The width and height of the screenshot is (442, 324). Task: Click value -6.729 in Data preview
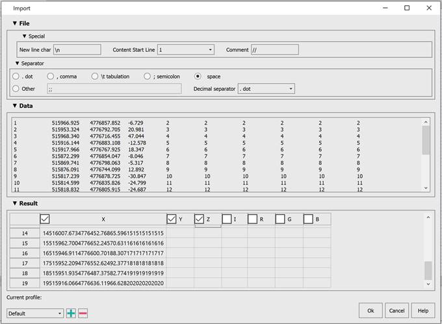(136, 123)
